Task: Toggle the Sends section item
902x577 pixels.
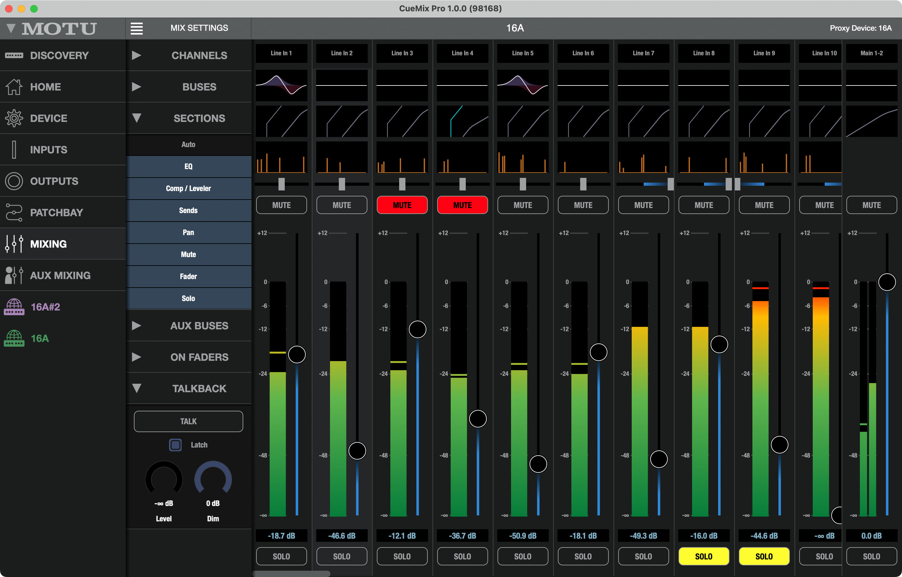Action: [x=189, y=211]
